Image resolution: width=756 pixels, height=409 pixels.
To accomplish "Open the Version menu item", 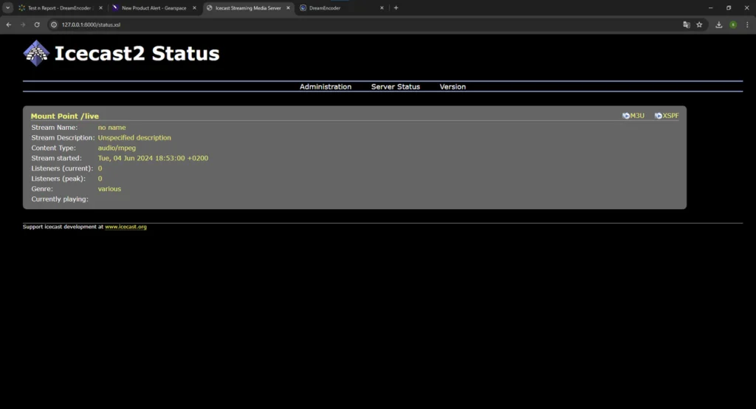I will [453, 87].
